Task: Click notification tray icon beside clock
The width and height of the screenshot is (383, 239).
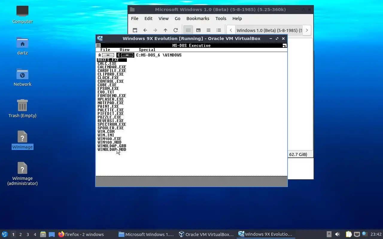Action: pyautogui.click(x=364, y=234)
